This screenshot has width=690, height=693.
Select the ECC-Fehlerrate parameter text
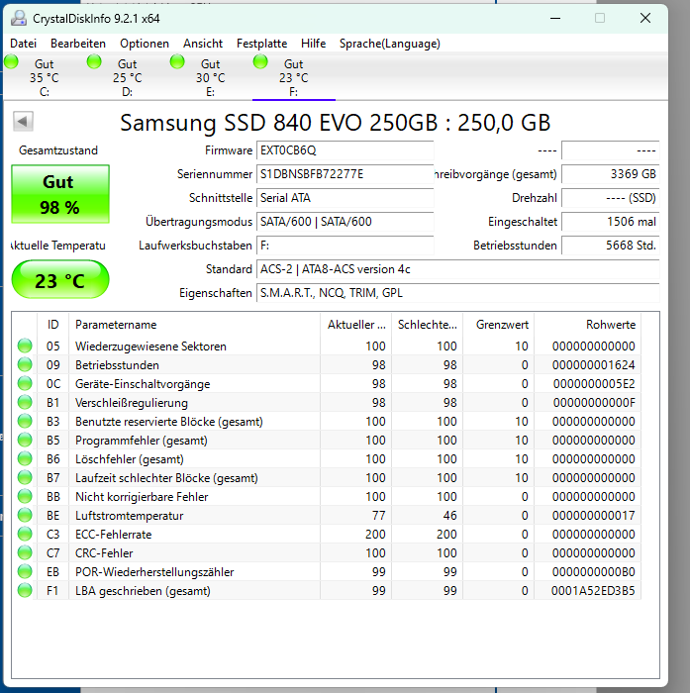point(114,535)
